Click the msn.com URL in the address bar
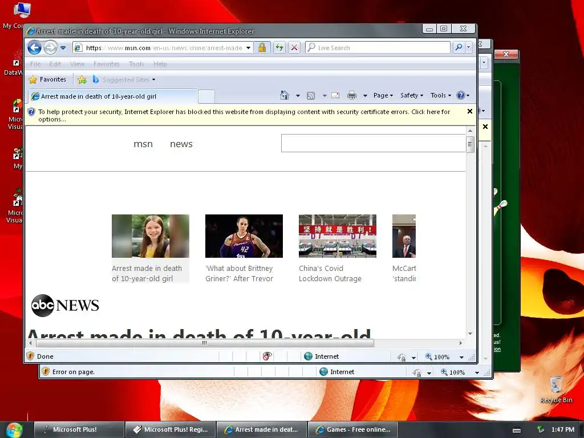Image resolution: width=584 pixels, height=438 pixels. coord(164,48)
